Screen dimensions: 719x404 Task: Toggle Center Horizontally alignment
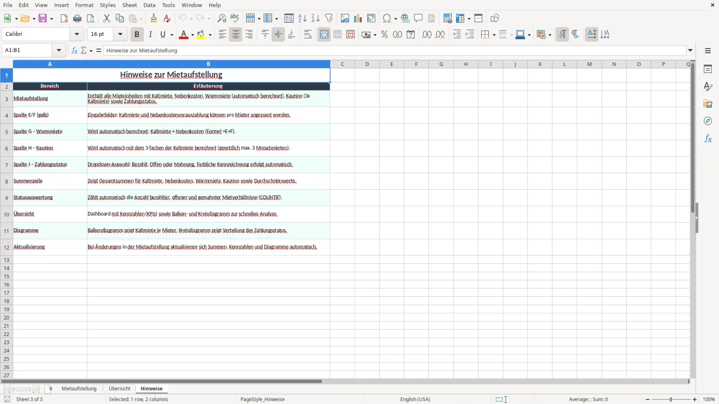click(235, 35)
